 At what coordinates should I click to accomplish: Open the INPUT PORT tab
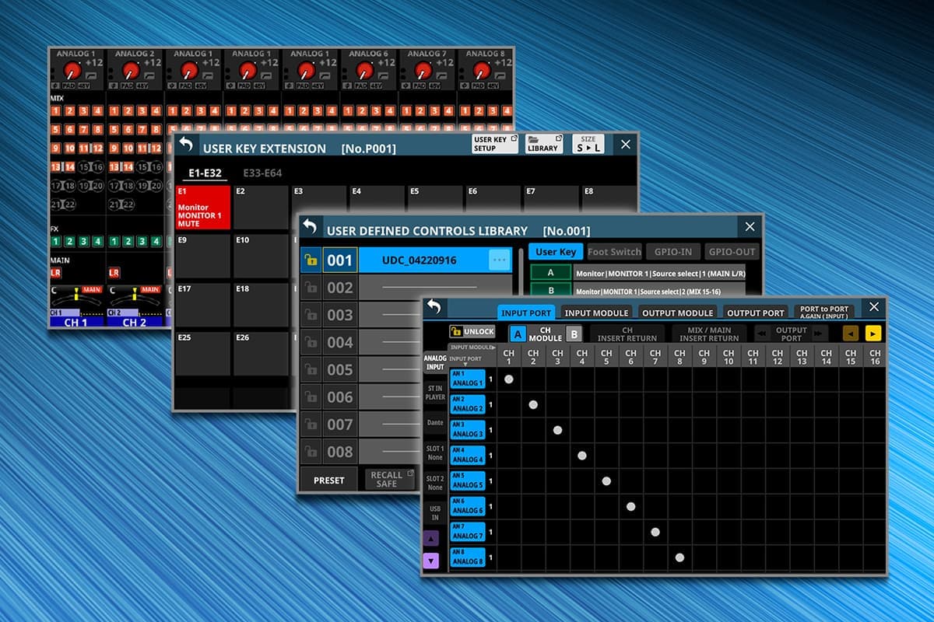(x=526, y=313)
